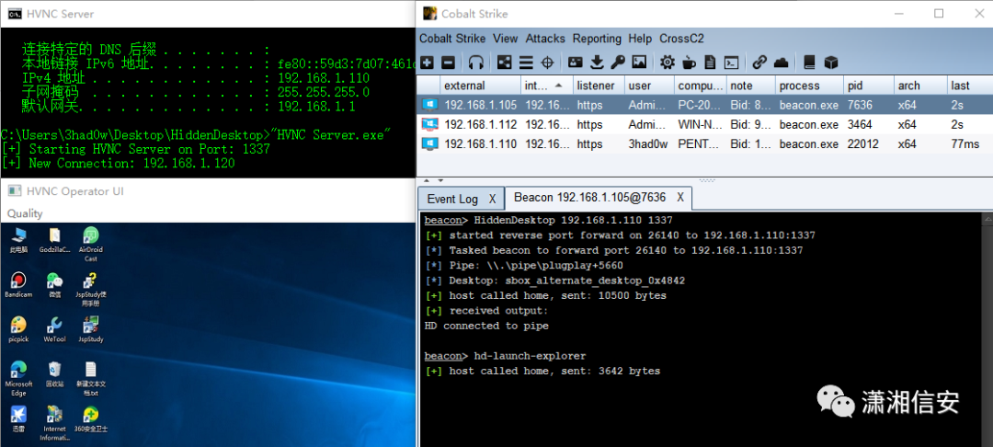Click the terminal scripted web delivery icon

(x=732, y=62)
